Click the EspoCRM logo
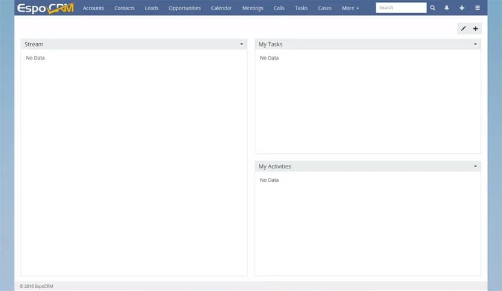 click(x=46, y=8)
